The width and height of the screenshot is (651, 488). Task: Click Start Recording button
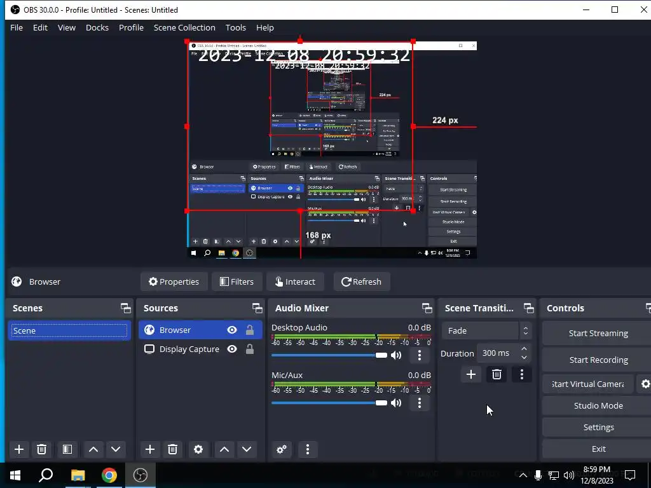(x=598, y=360)
